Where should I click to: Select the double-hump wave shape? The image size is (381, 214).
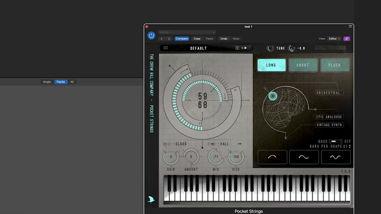coord(336,157)
